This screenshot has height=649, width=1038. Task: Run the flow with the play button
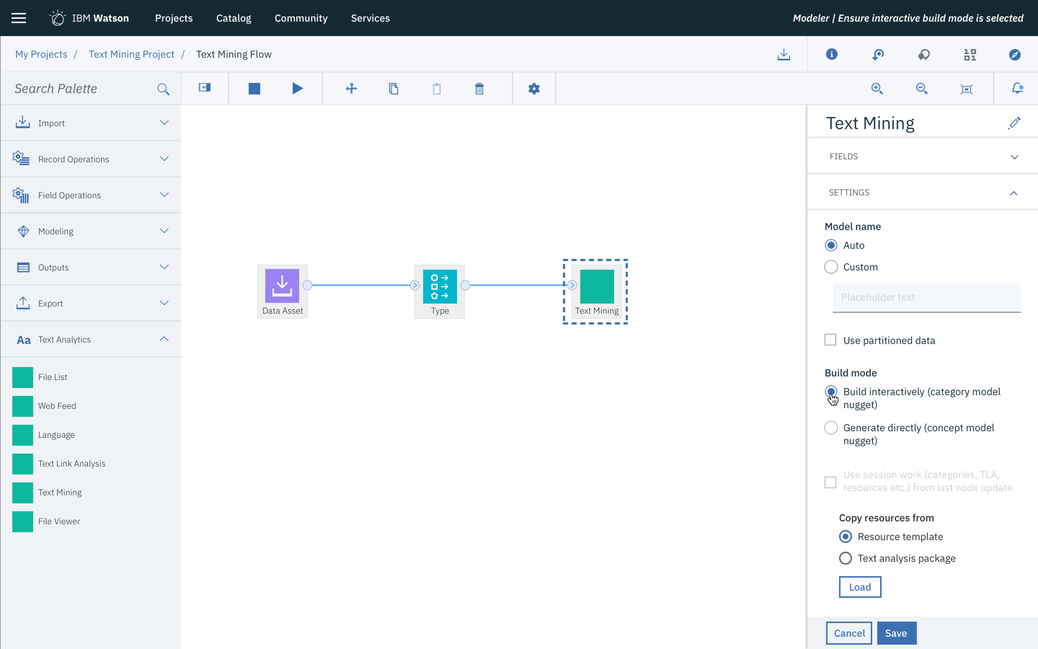pyautogui.click(x=297, y=88)
